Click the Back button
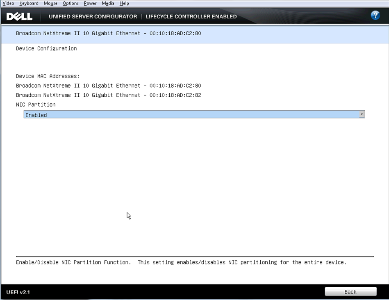The height and width of the screenshot is (300, 389). coord(350,291)
